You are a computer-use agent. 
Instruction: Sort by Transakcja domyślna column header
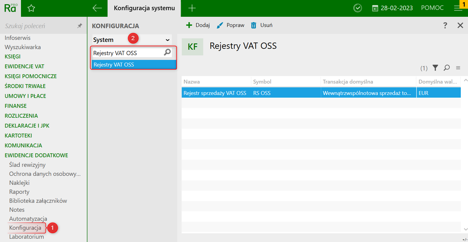click(x=369, y=82)
